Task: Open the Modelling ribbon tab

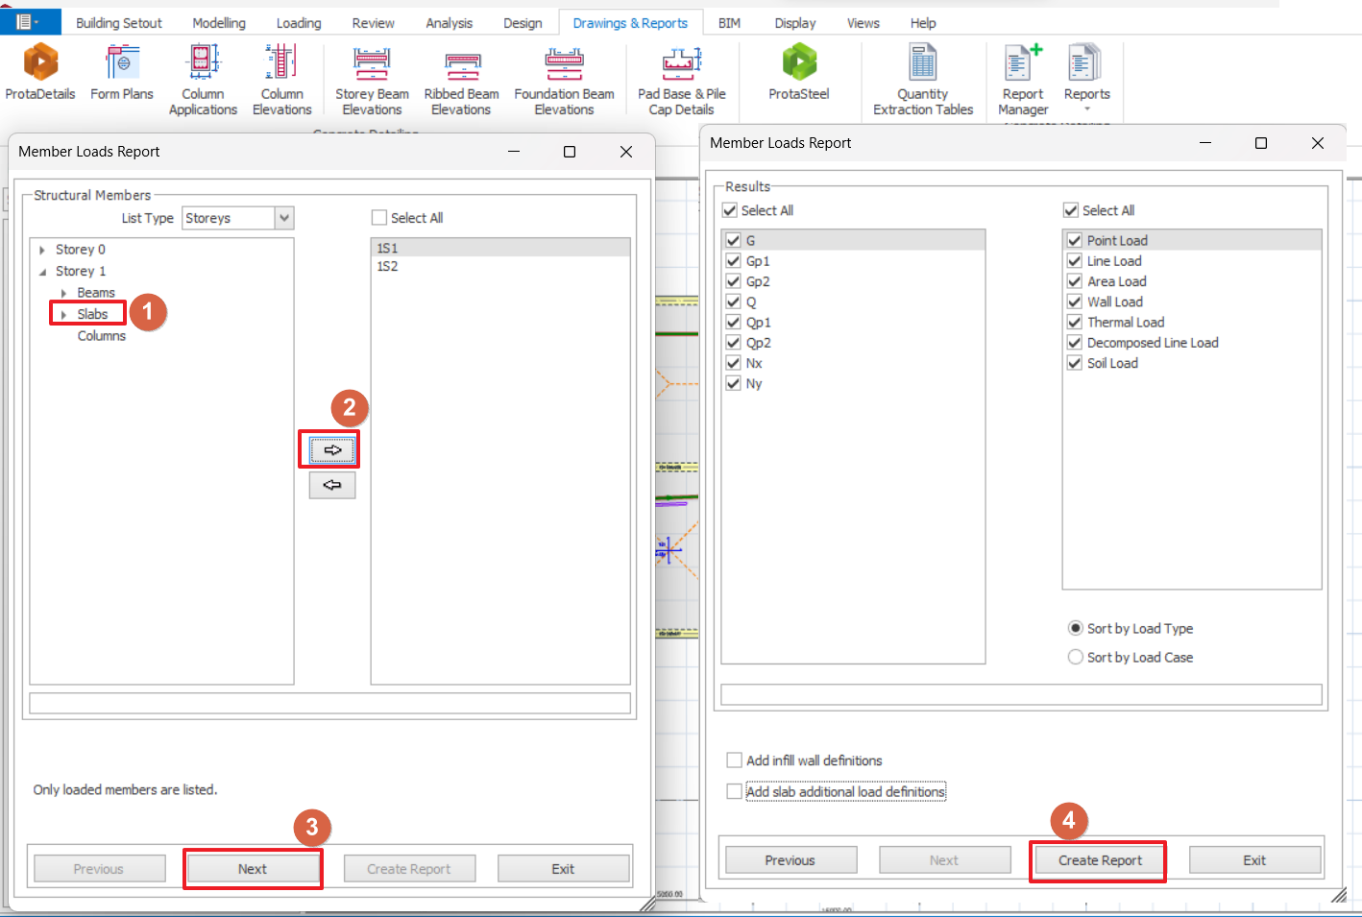Action: (x=219, y=23)
